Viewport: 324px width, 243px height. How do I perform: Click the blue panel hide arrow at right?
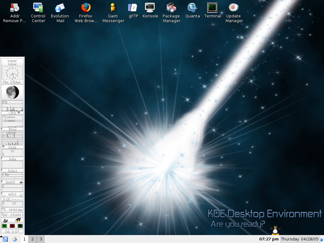(321, 239)
